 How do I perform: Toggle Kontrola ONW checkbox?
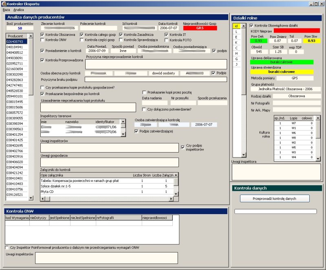pyautogui.click(x=42, y=40)
